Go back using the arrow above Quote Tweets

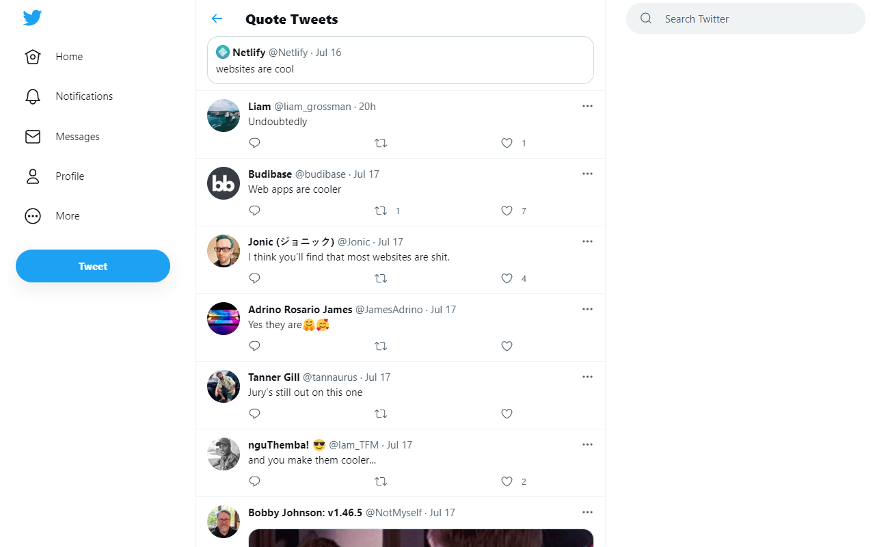[217, 18]
